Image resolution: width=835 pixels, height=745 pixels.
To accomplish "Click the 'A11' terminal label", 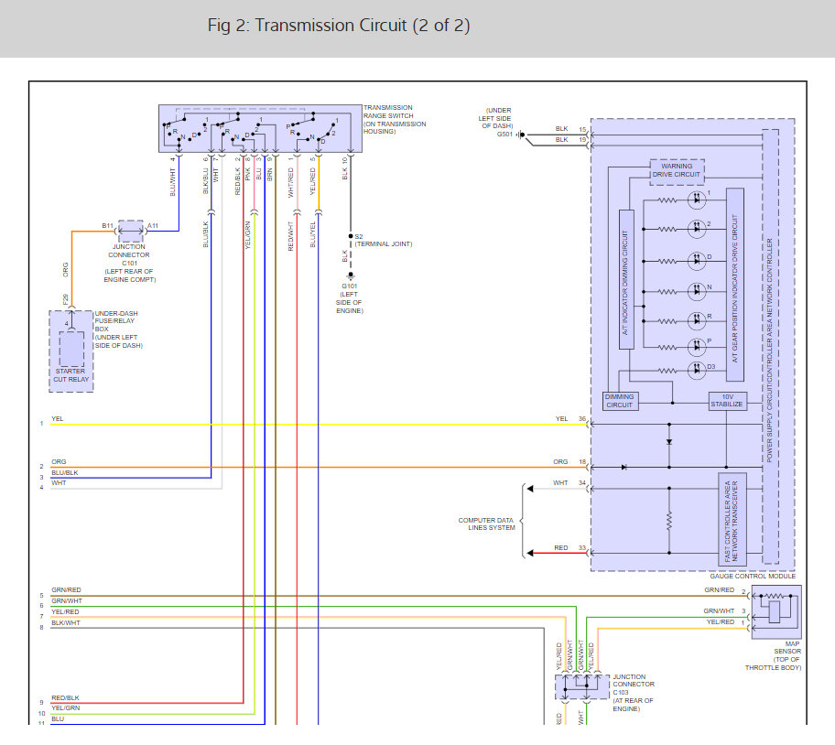I will tap(153, 226).
